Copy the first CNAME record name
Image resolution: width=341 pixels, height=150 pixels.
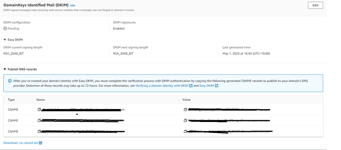click(x=39, y=110)
